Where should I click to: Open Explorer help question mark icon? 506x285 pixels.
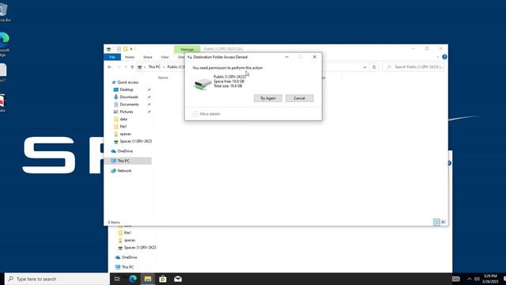[x=444, y=57]
